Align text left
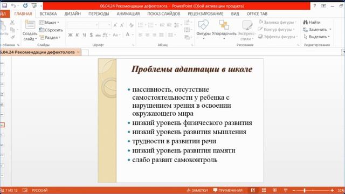 click(x=140, y=35)
